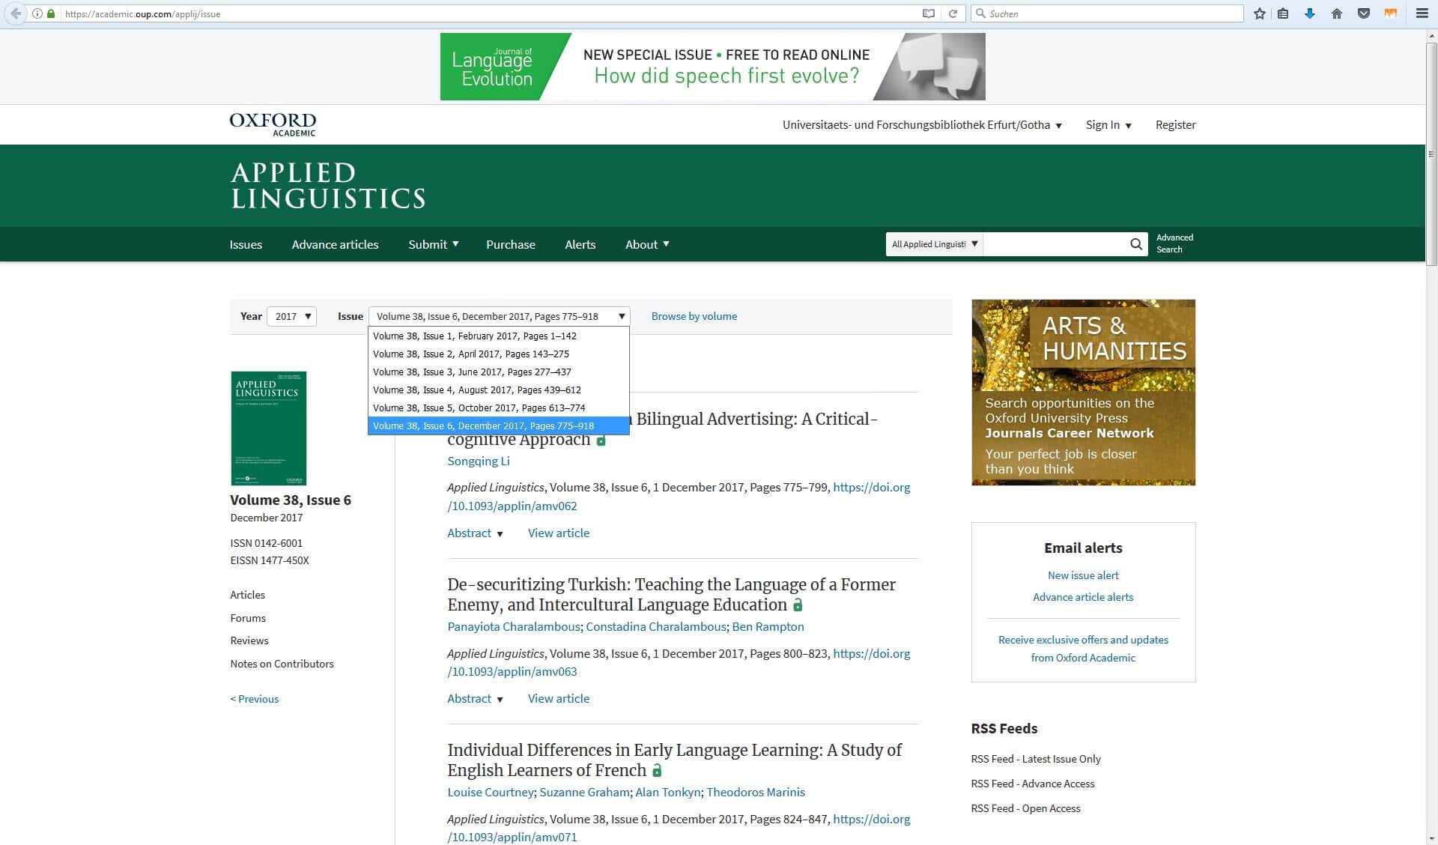The width and height of the screenshot is (1438, 845).
Task: Select Volume 38, Issue 2, April 2017
Action: pos(499,354)
